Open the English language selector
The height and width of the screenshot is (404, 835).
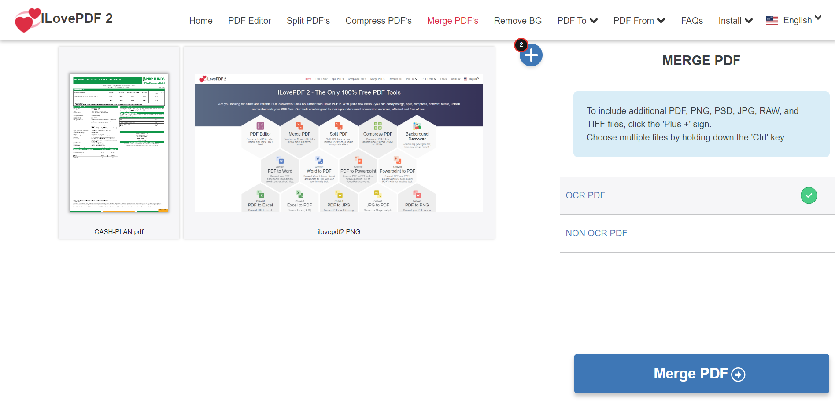tap(802, 20)
